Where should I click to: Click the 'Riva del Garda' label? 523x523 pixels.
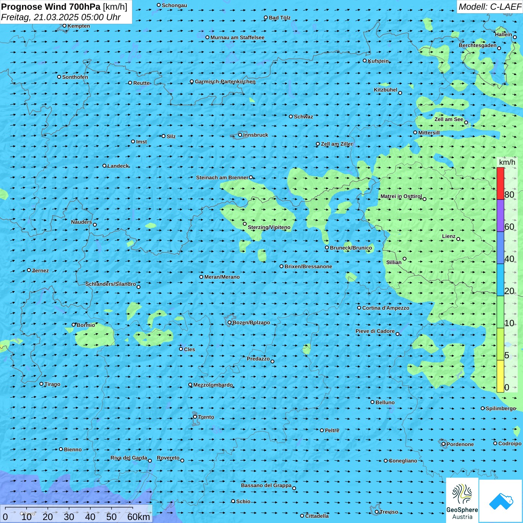pyautogui.click(x=129, y=458)
